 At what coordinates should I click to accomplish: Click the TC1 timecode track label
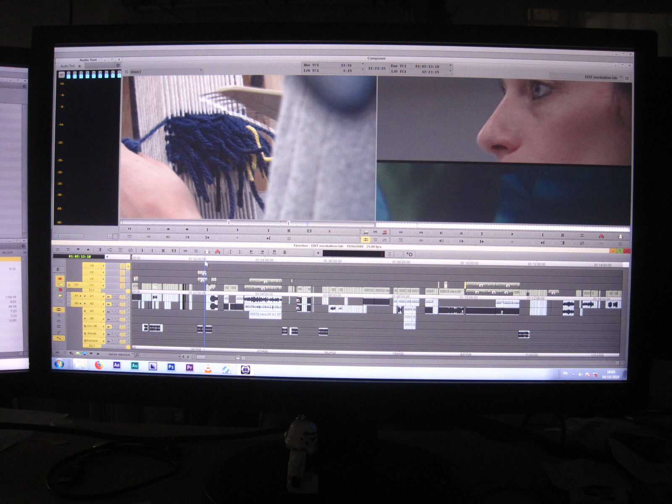pos(92,290)
